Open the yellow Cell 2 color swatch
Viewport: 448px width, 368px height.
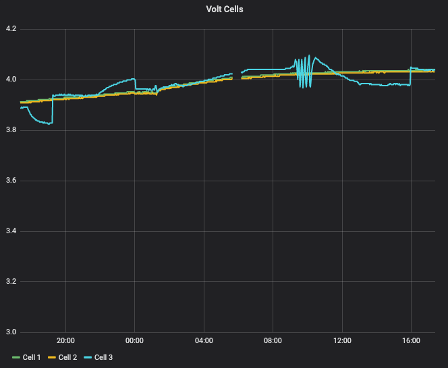52,357
